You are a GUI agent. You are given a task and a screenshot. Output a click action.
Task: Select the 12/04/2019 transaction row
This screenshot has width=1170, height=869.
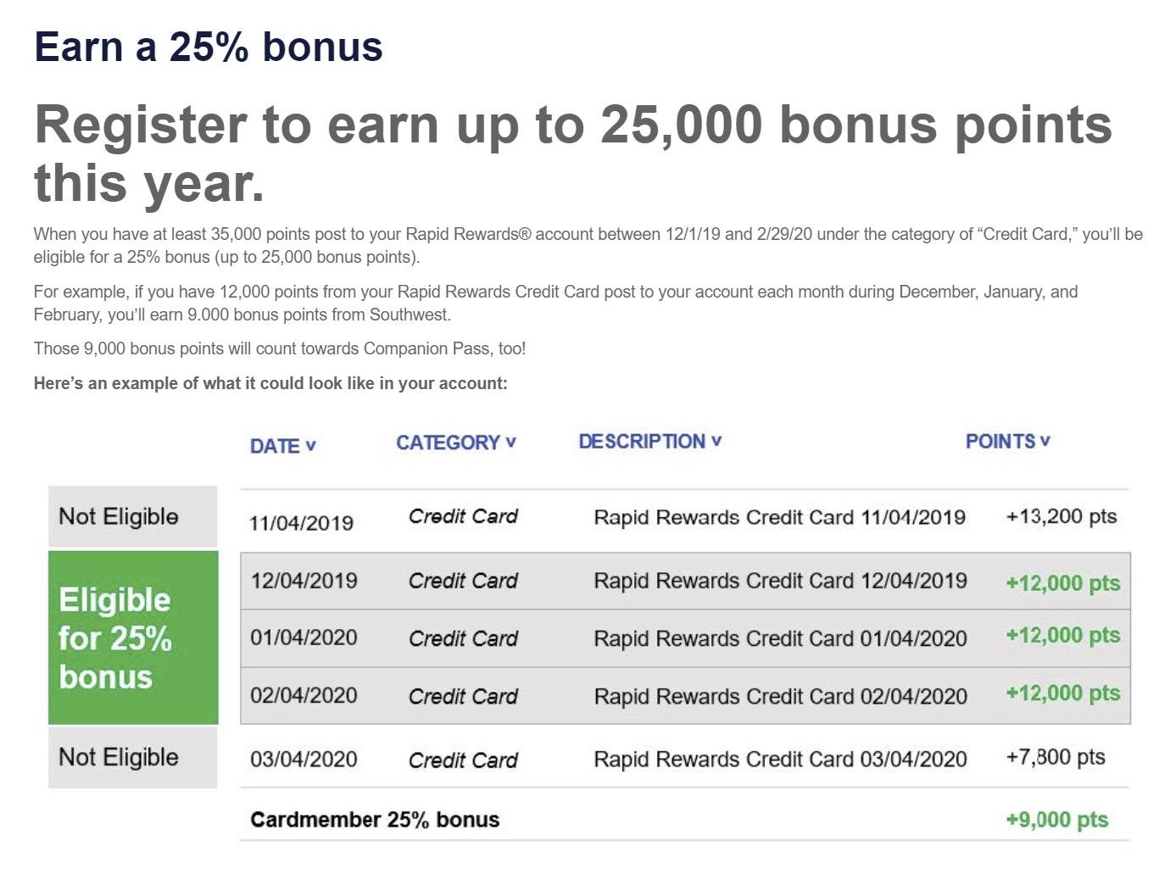click(685, 581)
